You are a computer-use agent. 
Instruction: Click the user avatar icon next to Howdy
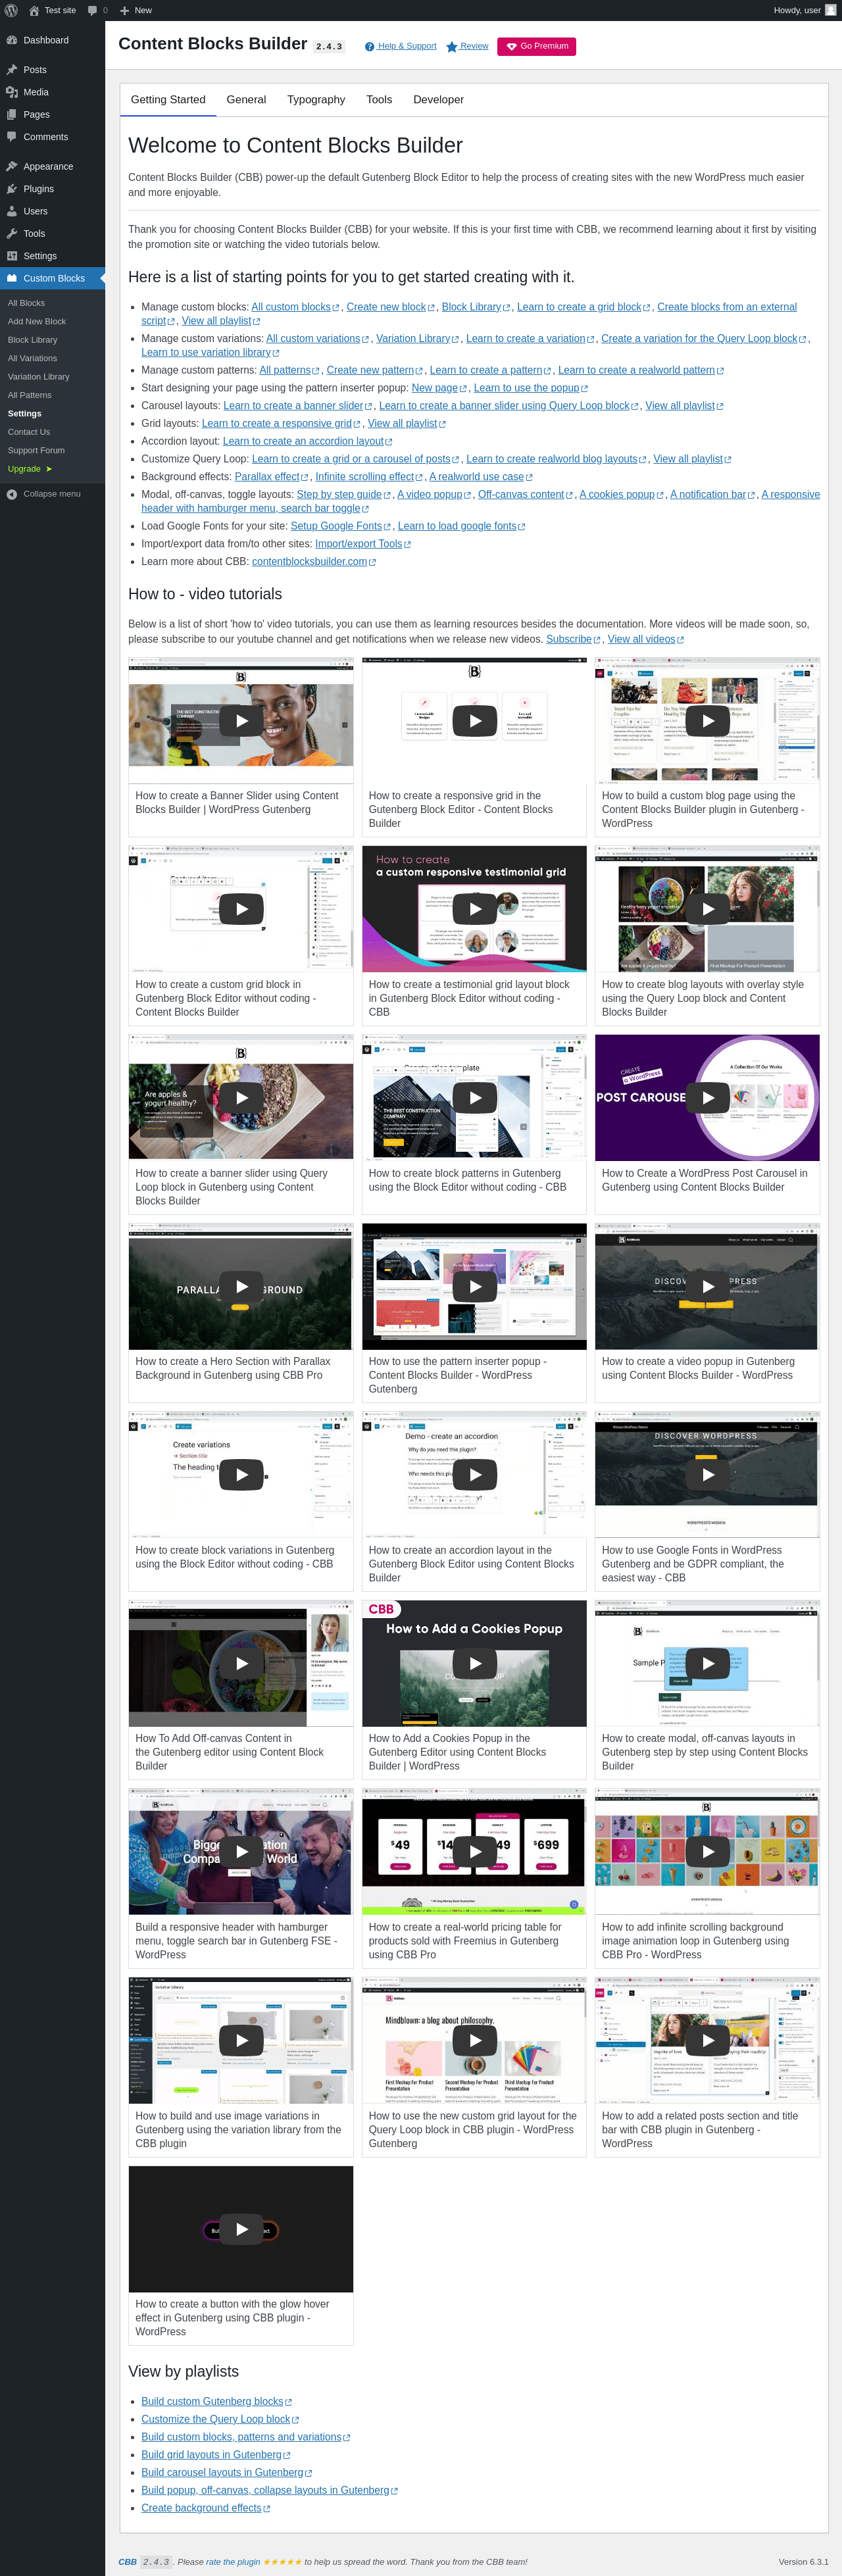click(830, 10)
